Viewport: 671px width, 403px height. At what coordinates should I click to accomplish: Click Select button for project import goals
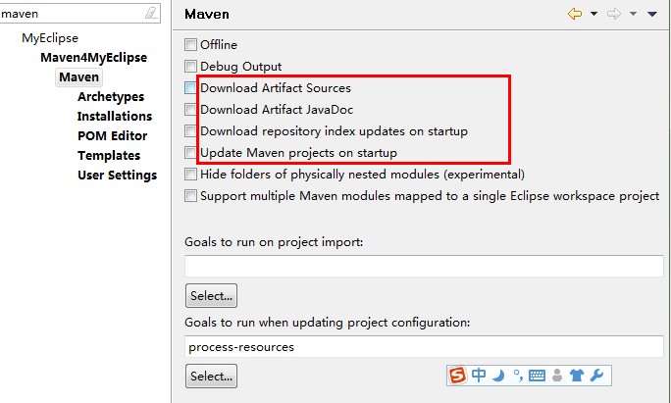point(211,295)
